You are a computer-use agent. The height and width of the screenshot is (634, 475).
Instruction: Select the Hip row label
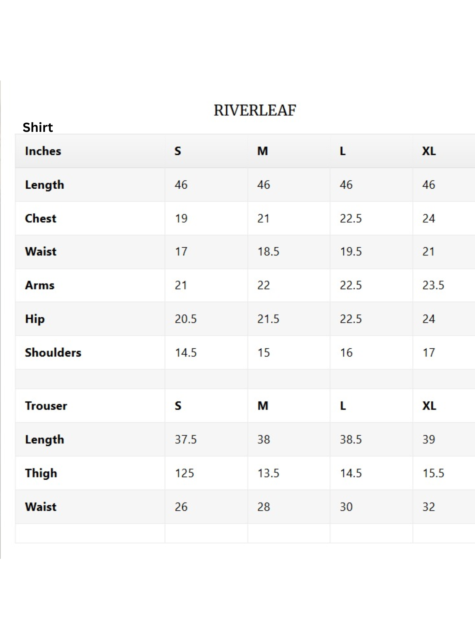35,319
